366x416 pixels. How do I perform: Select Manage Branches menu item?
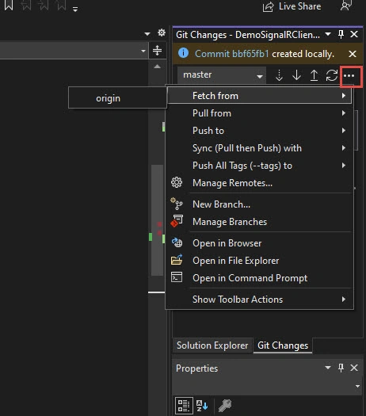coord(259,222)
